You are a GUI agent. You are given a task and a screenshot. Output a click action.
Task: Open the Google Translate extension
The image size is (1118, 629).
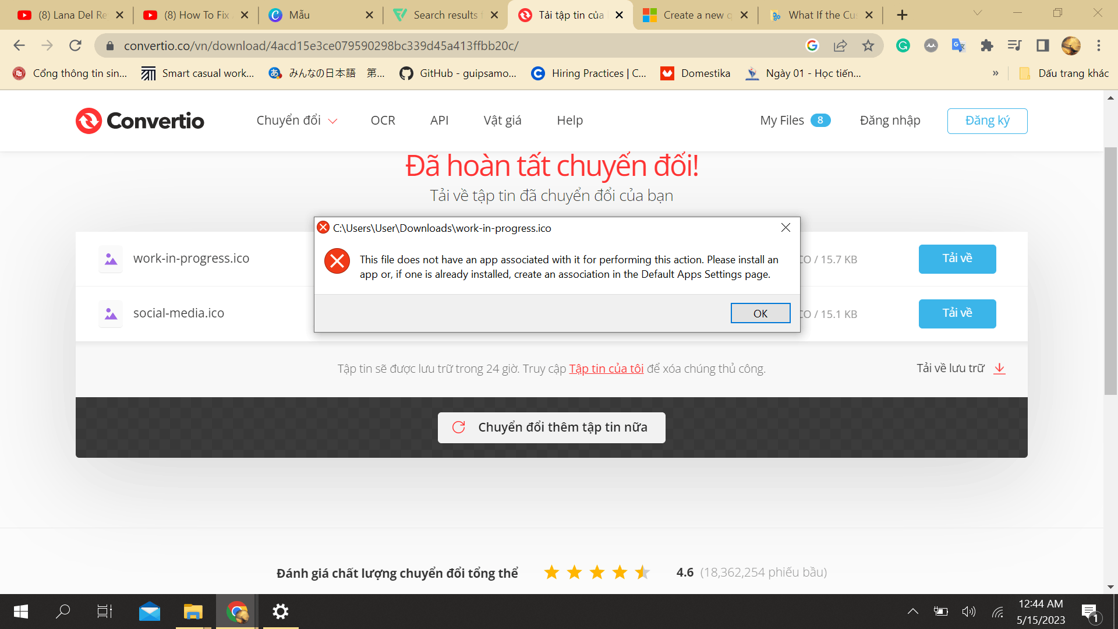(x=958, y=45)
